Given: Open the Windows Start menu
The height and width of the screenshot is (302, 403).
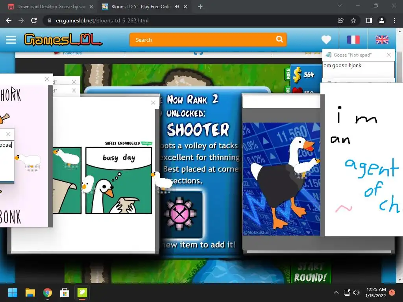Looking at the screenshot, I should pos(13,293).
